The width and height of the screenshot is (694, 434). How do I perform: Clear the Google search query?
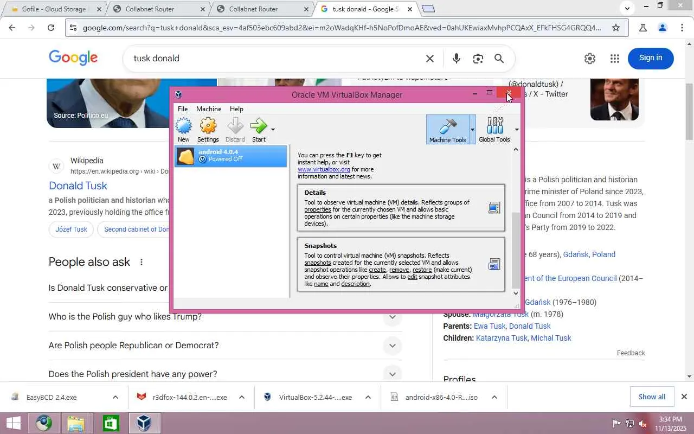[430, 59]
